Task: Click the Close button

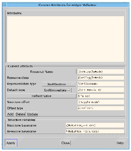Action: 65,143
